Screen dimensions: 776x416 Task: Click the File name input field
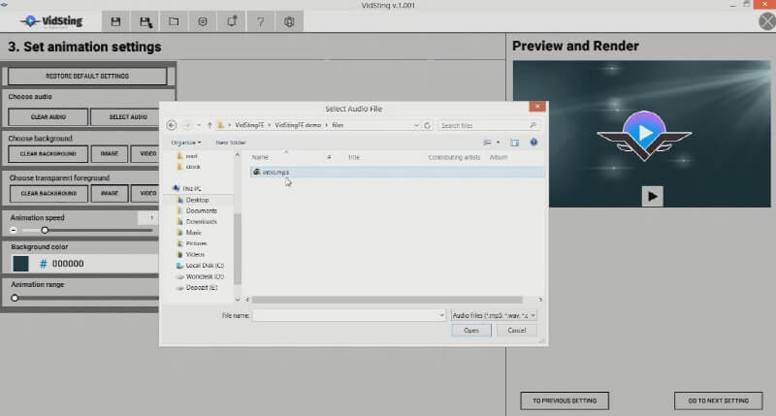tap(345, 315)
